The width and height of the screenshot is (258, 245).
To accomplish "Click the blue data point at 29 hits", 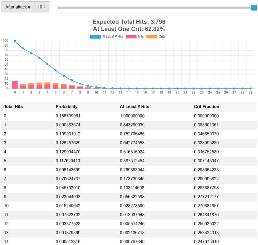I will [x=250, y=89].
